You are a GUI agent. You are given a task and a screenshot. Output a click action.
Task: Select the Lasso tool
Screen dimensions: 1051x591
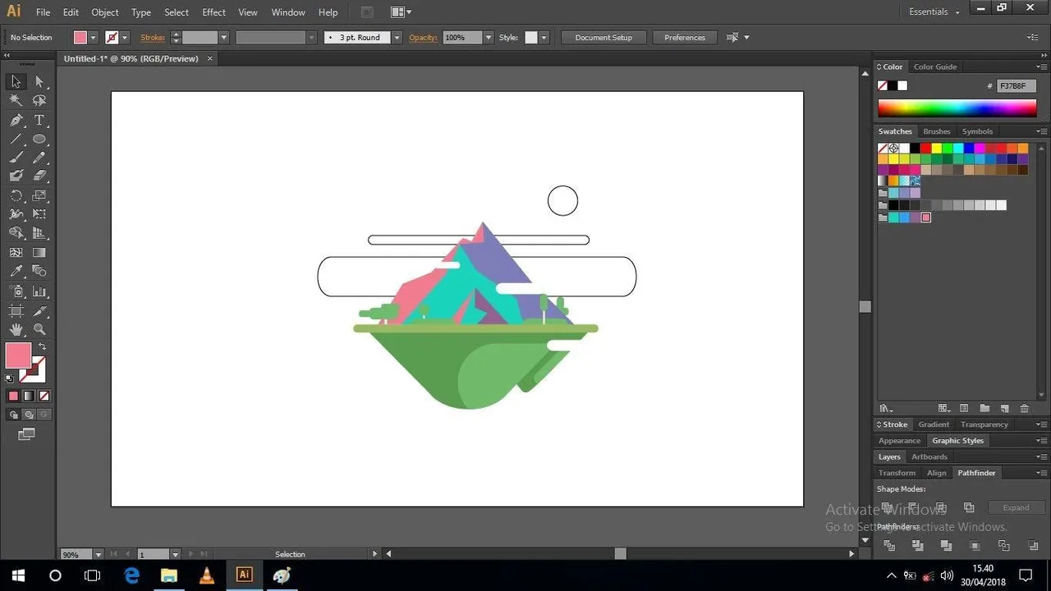click(x=39, y=100)
